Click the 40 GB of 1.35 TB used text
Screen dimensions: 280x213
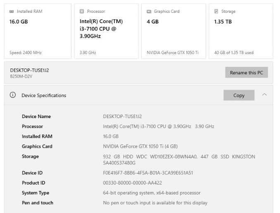click(234, 53)
